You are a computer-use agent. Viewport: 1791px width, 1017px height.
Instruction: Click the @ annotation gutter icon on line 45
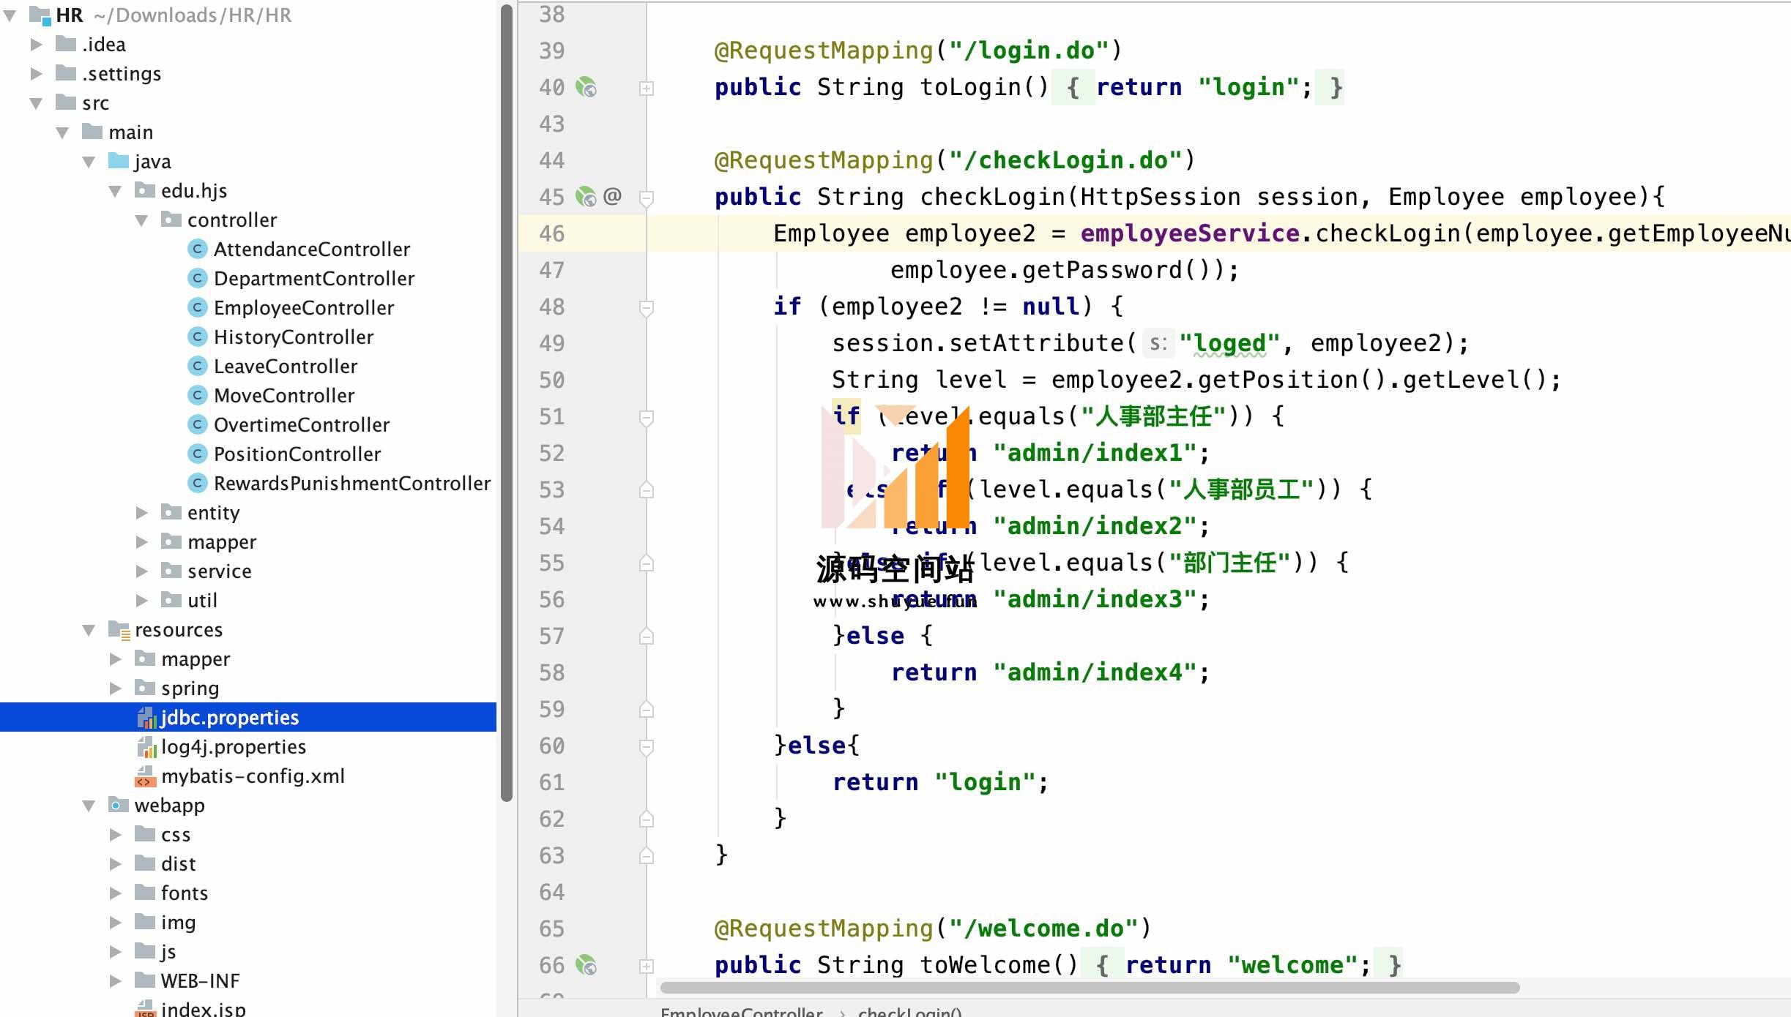pos(613,196)
